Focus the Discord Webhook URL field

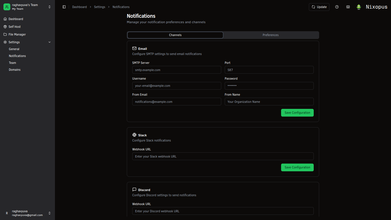pos(223,211)
